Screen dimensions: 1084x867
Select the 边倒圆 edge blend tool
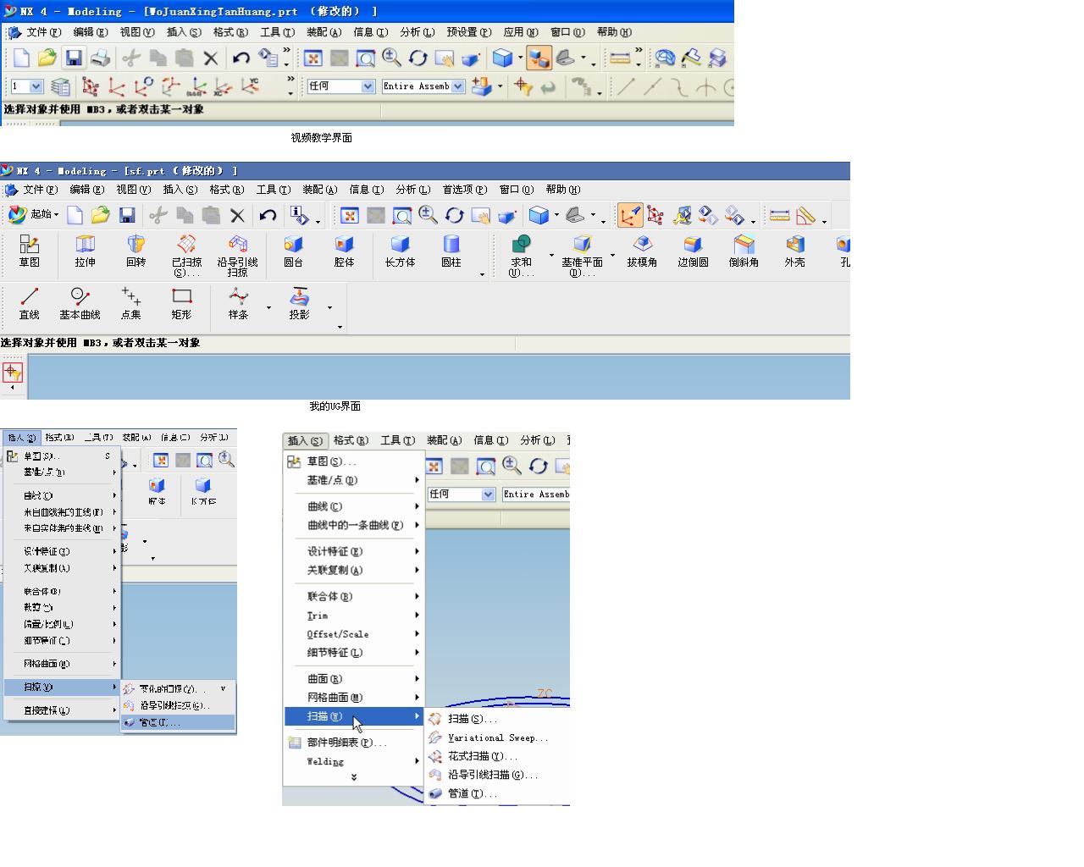tap(694, 251)
